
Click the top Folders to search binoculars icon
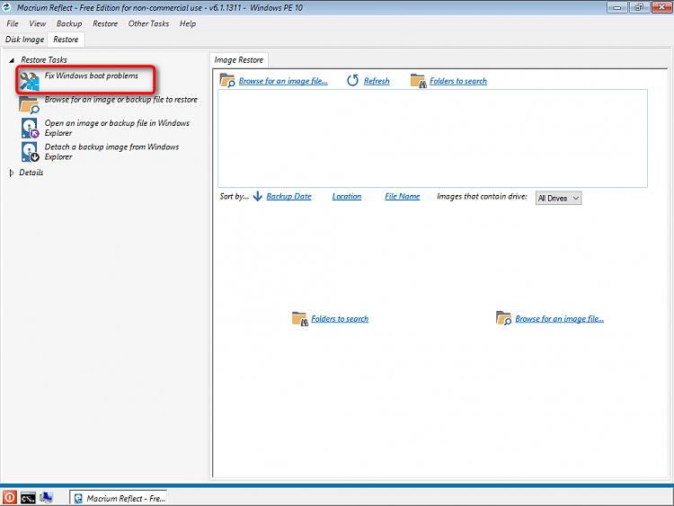click(x=418, y=81)
